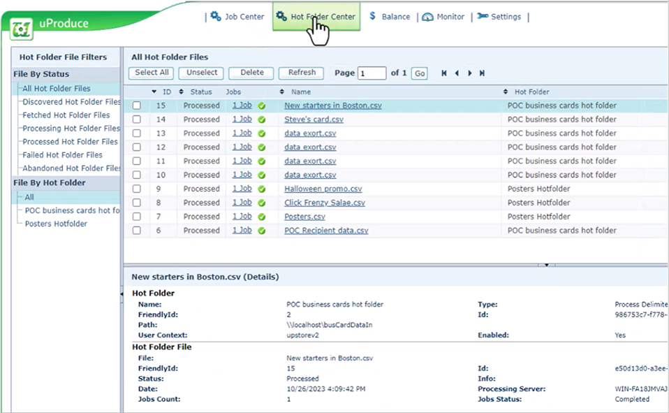Select Discovered Hot Folder Files filter

(x=71, y=101)
